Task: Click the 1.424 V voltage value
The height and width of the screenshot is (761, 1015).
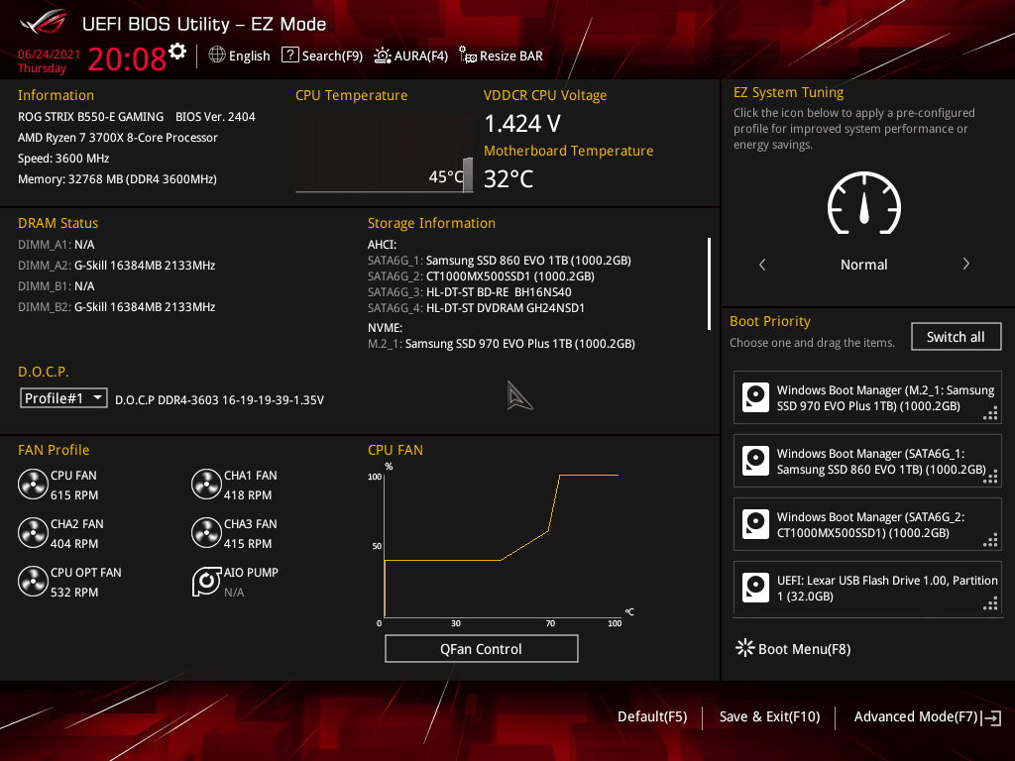Action: (522, 123)
